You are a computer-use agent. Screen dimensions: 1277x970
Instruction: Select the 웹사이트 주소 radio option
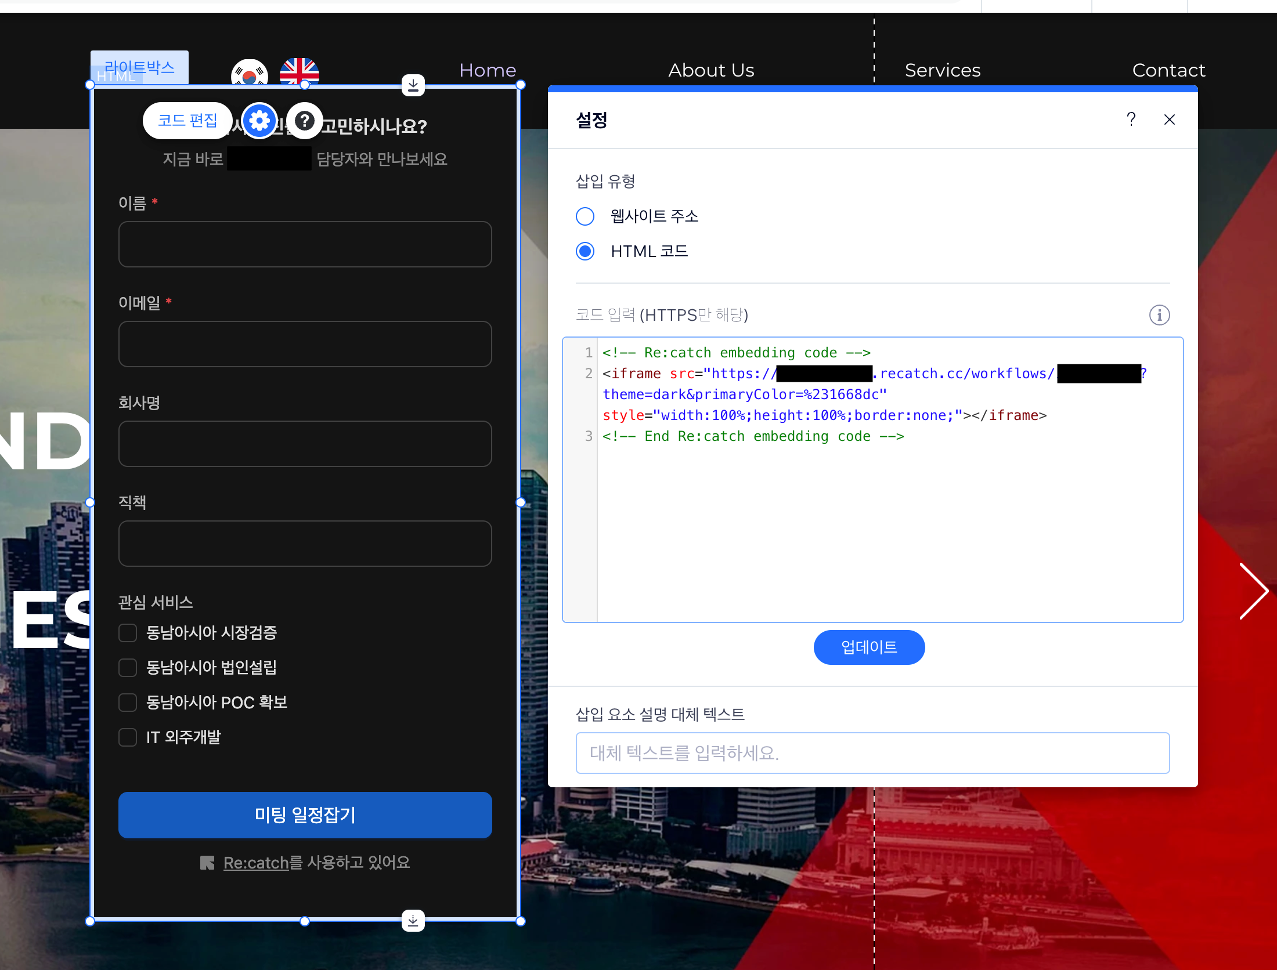tap(585, 216)
